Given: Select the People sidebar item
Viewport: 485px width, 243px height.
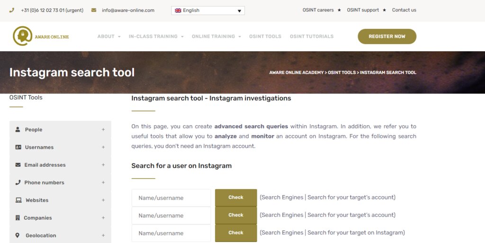Looking at the screenshot, I should [x=60, y=129].
